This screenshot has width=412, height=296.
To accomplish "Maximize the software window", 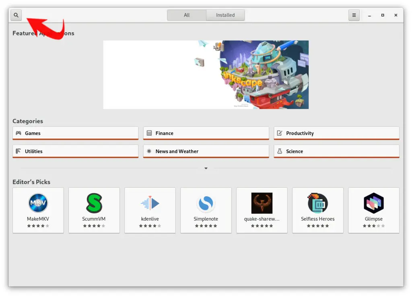I will (x=383, y=15).
